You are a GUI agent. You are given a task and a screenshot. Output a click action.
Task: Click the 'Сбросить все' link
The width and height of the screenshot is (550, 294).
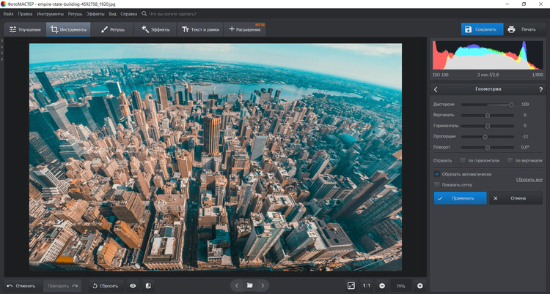528,179
